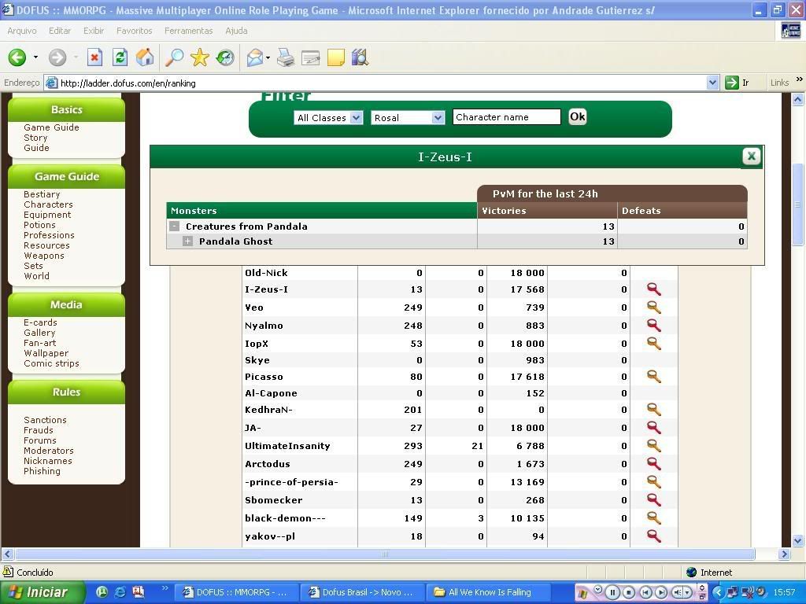The image size is (806, 604).
Task: Click the History toolbar icon
Action: (225, 57)
